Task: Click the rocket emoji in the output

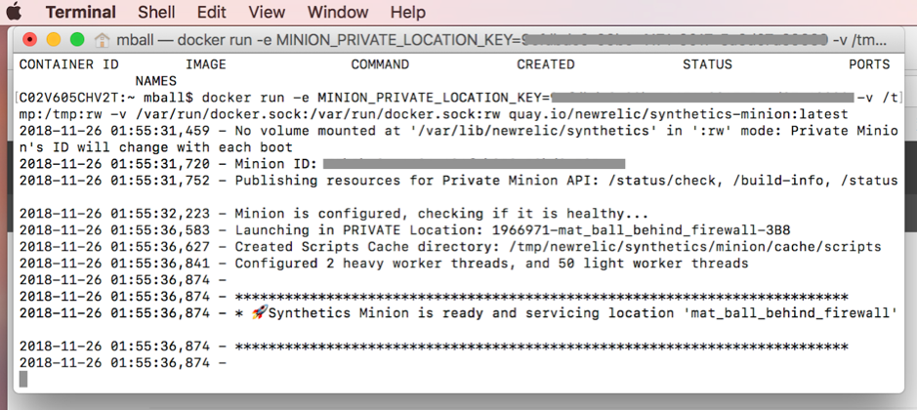Action: (x=259, y=312)
